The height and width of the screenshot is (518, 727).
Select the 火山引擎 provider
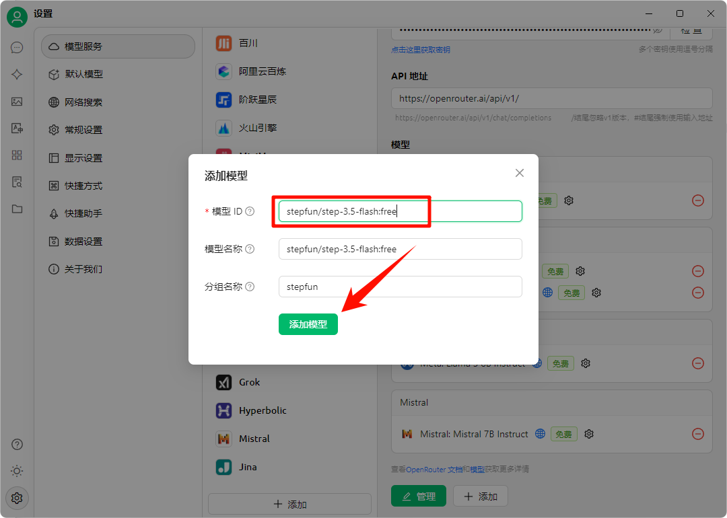(289, 128)
